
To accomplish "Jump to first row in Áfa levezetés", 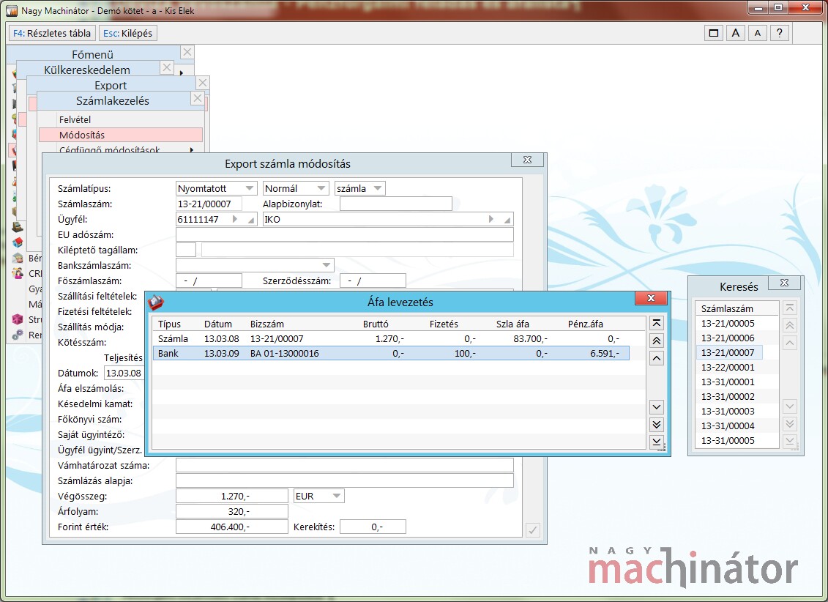I will 657,323.
